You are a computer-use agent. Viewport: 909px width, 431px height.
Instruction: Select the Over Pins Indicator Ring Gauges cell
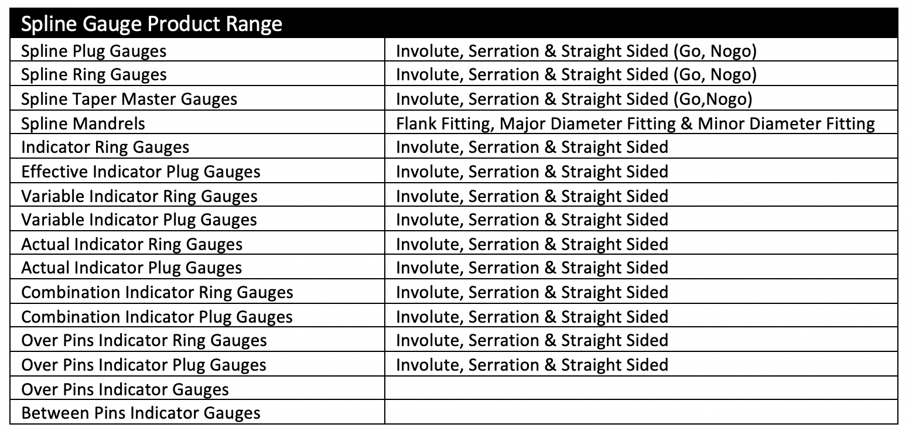click(197, 340)
